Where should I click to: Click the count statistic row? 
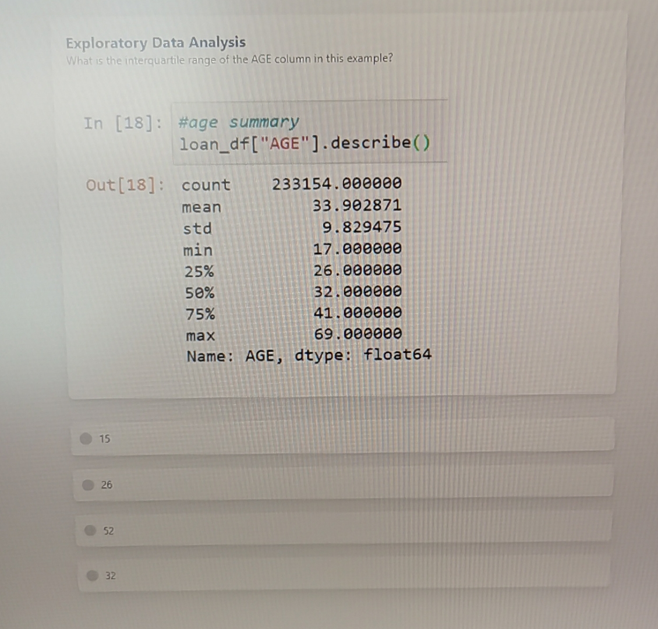tap(206, 184)
